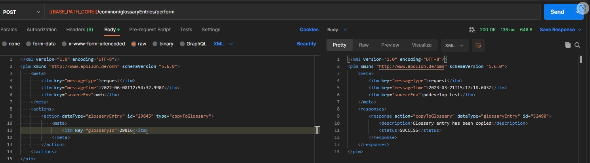590x163 pixels.
Task: Open the request body XML format dropdown
Action: point(223,44)
